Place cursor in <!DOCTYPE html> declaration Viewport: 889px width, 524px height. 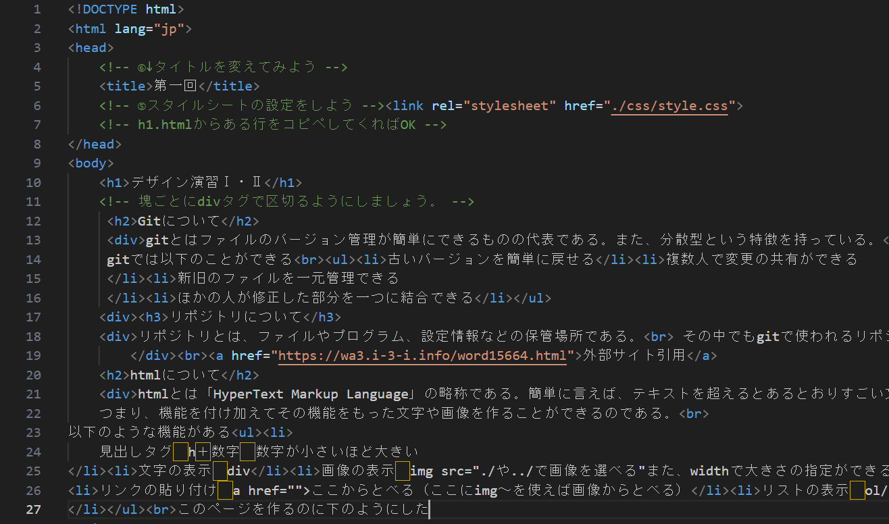pyautogui.click(x=126, y=9)
